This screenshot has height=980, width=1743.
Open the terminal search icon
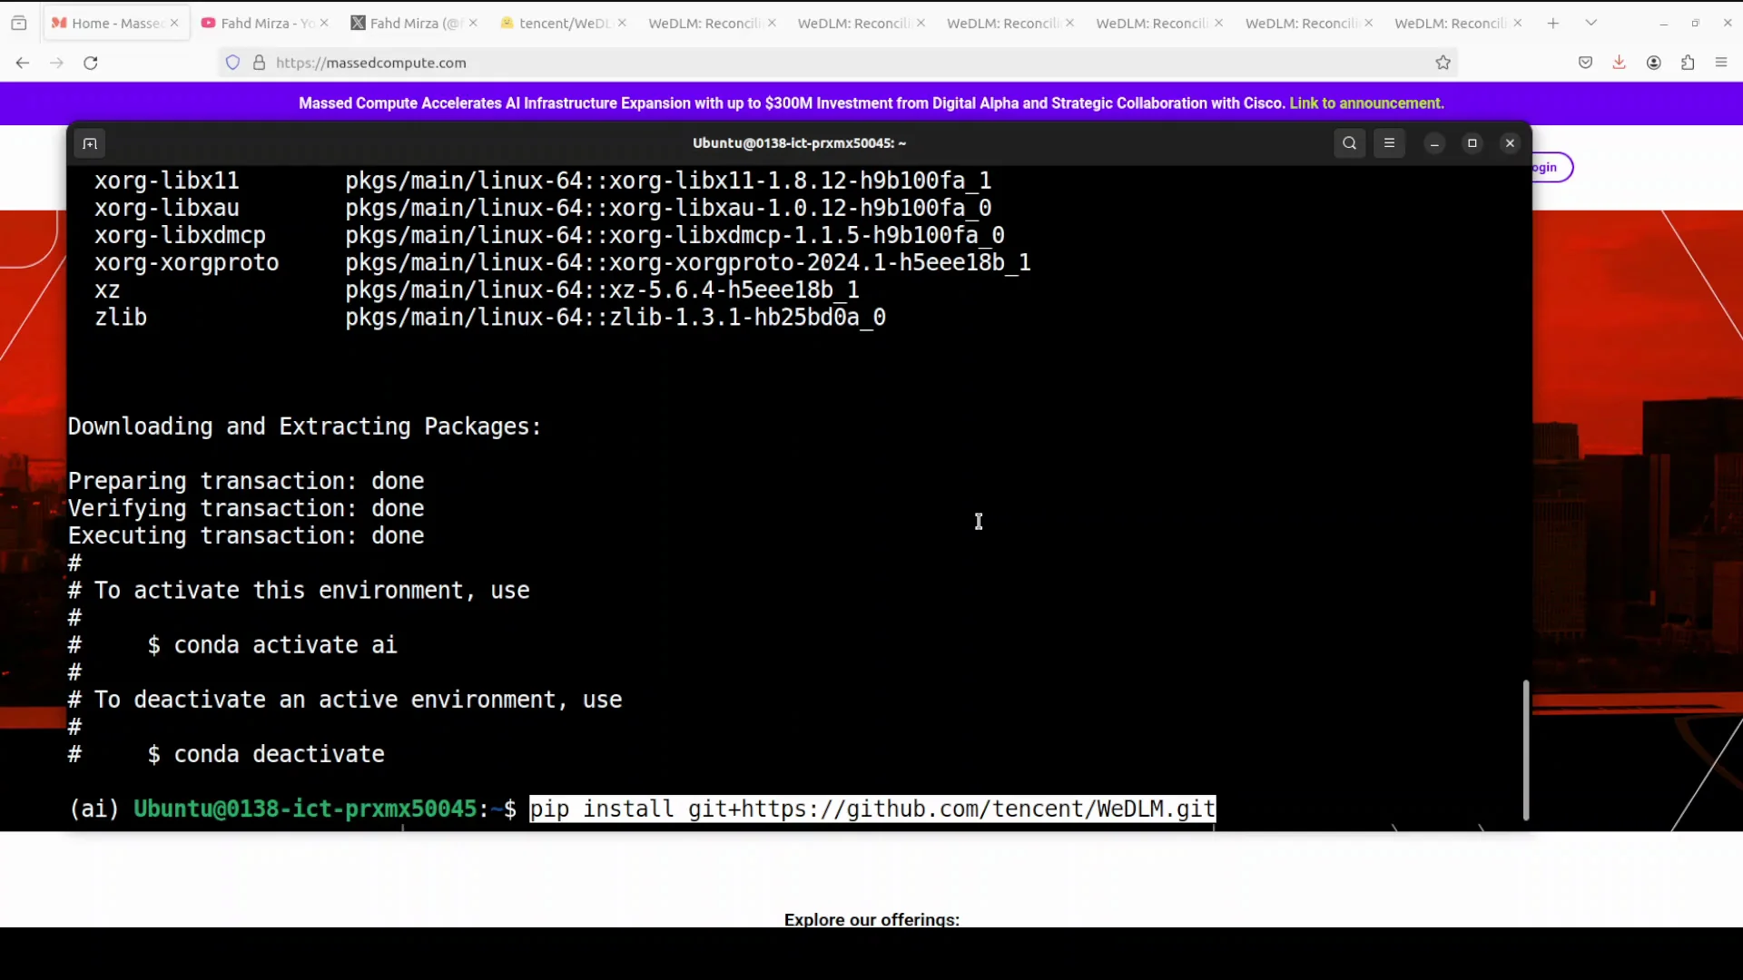point(1349,143)
